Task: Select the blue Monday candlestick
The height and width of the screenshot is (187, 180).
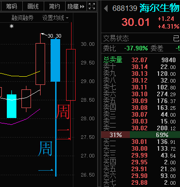Action: point(56,60)
